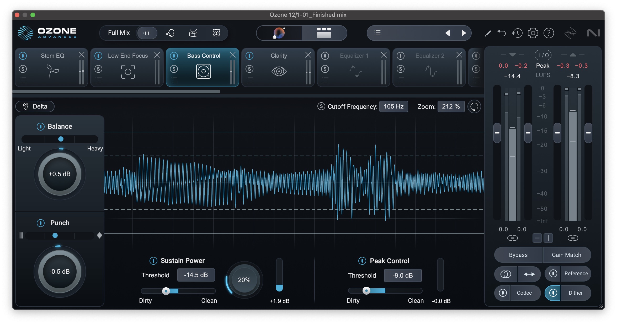Remove the Bass Control module
The width and height of the screenshot is (617, 324).
pos(233,55)
